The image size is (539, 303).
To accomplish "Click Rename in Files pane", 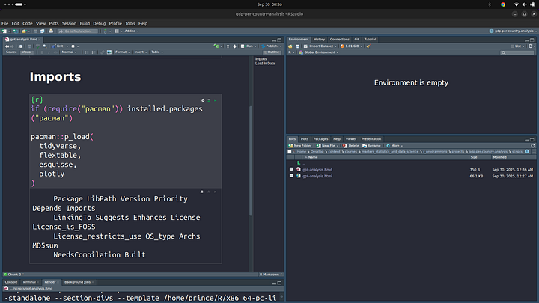I will pyautogui.click(x=371, y=146).
